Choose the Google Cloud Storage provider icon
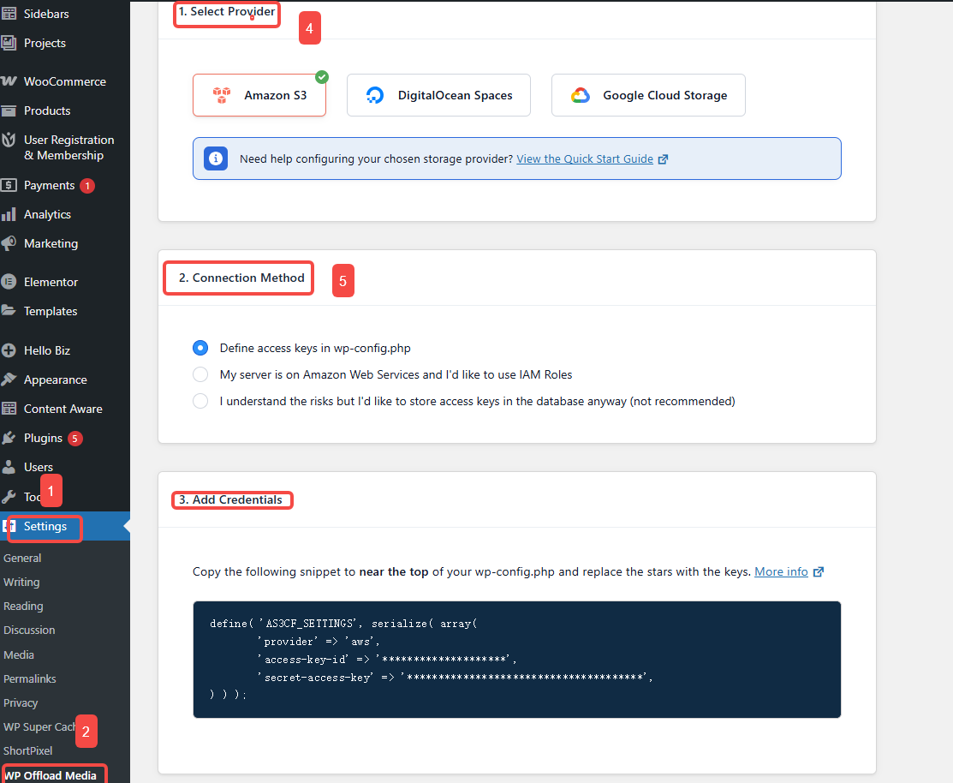The width and height of the screenshot is (953, 783). 581,94
